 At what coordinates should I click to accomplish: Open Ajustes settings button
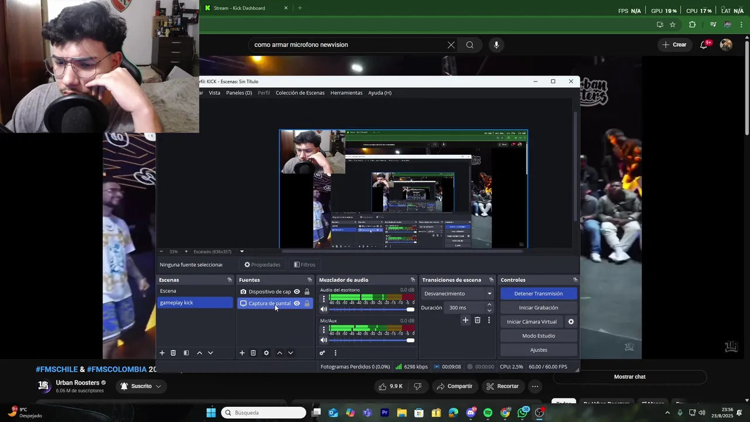coord(538,350)
